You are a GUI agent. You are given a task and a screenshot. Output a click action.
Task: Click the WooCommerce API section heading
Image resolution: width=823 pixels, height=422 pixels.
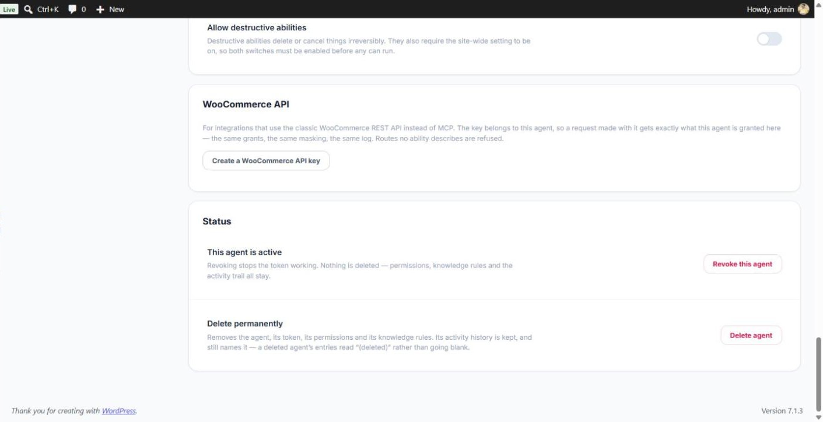coord(246,104)
